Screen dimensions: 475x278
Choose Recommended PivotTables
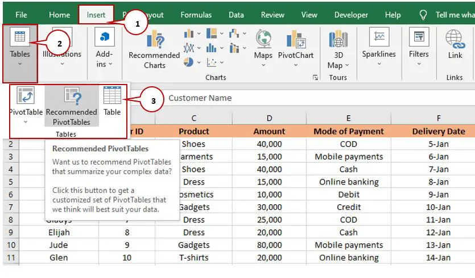point(72,106)
